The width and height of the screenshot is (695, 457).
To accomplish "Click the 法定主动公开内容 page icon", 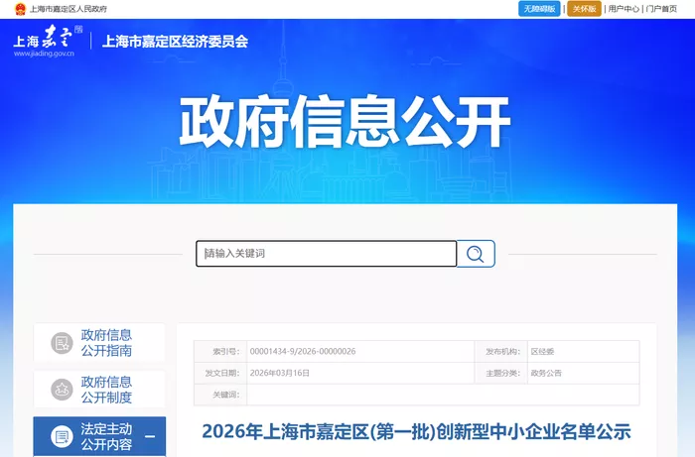I will 62,436.
